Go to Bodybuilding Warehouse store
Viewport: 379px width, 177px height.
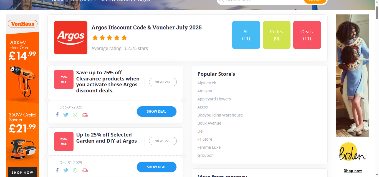click(x=220, y=115)
